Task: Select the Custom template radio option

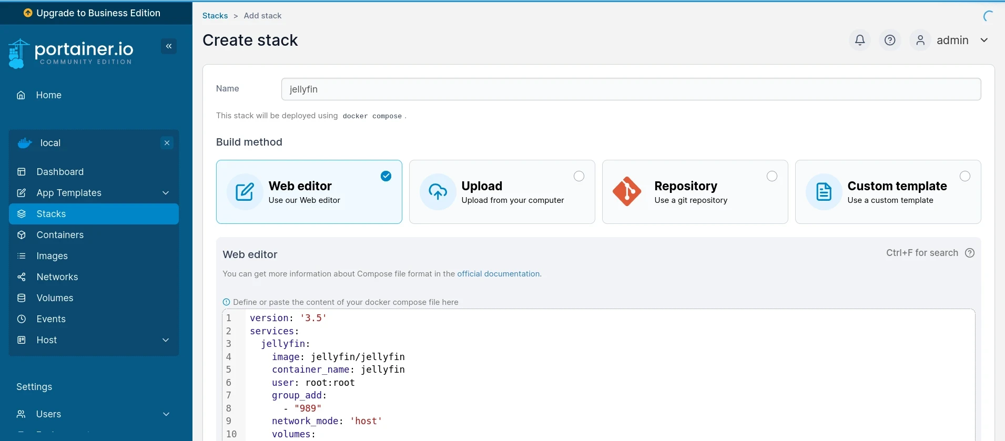Action: point(965,176)
